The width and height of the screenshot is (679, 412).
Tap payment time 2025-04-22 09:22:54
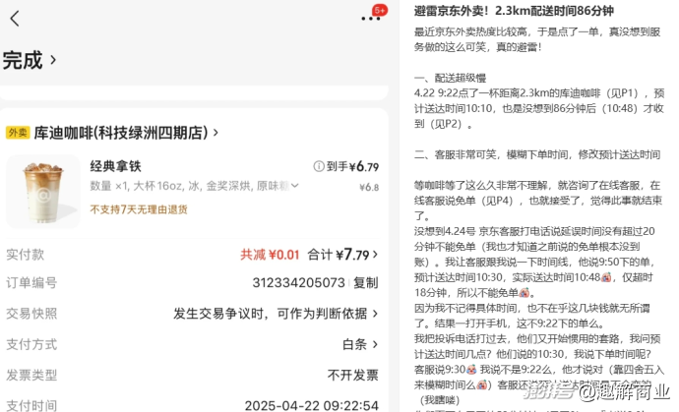tap(311, 405)
